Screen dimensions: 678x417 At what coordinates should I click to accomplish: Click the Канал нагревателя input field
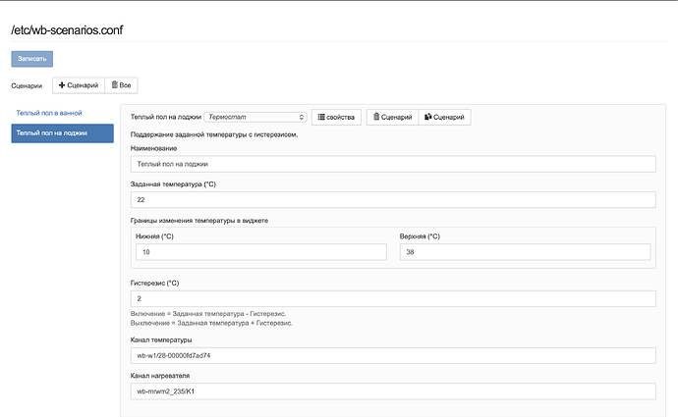click(x=392, y=391)
